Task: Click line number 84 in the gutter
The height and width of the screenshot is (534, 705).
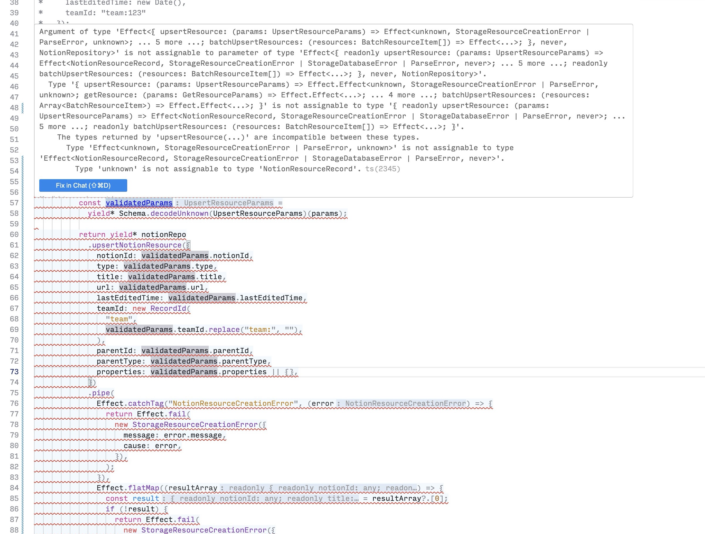Action: [x=14, y=488]
